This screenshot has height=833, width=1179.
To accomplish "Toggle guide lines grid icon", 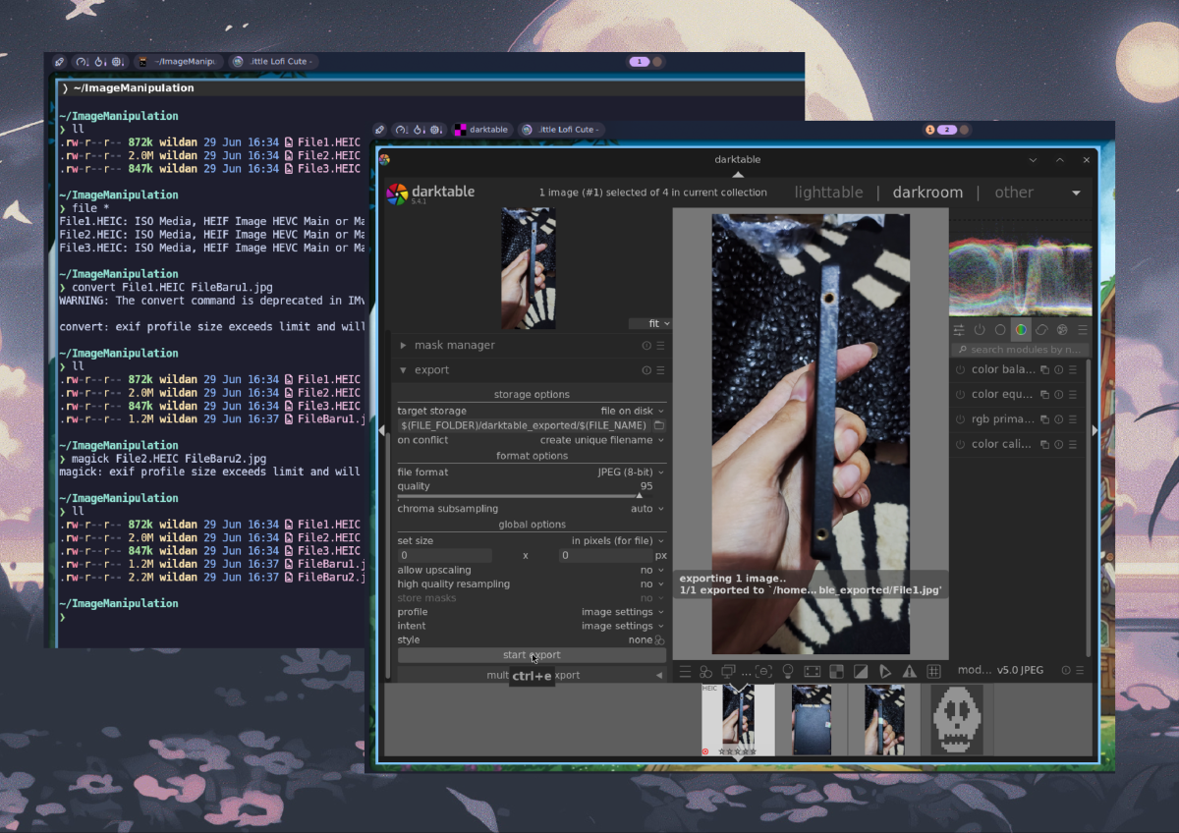I will pyautogui.click(x=934, y=672).
